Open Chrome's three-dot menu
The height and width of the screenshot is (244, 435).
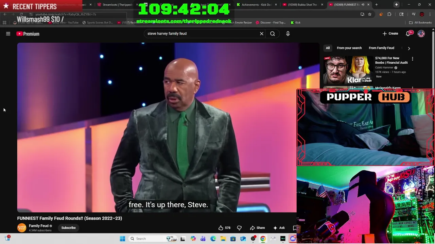point(430,14)
